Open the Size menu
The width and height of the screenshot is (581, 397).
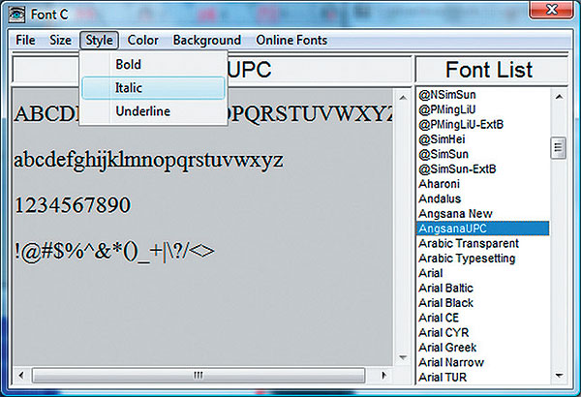[60, 40]
